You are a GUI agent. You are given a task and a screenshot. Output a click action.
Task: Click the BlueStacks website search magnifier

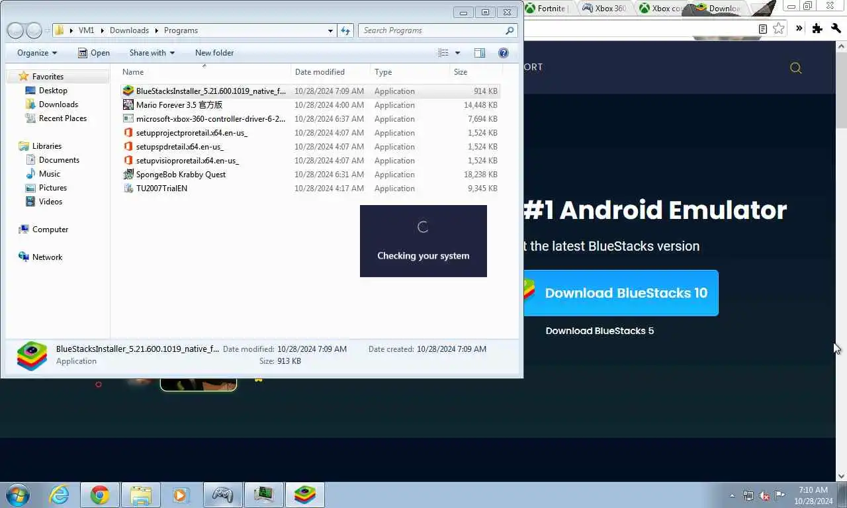click(796, 68)
